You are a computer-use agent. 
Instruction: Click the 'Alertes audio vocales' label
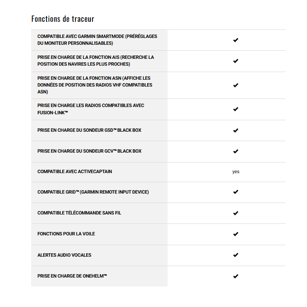[x=64, y=255]
